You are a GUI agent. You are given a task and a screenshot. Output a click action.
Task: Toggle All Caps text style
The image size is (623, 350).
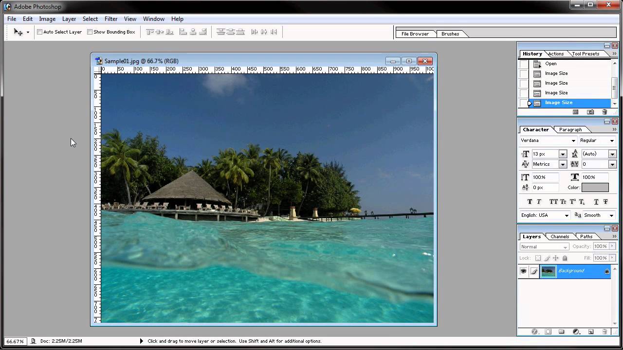pyautogui.click(x=553, y=202)
